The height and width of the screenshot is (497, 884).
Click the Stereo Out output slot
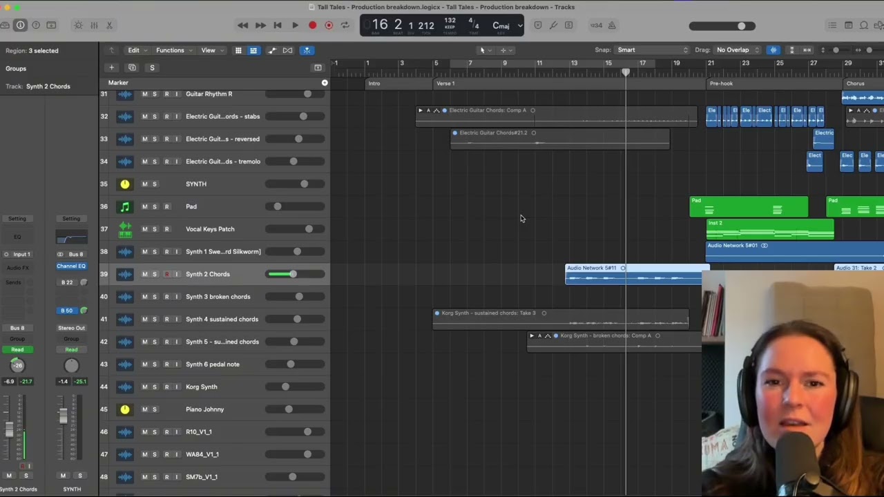(71, 328)
